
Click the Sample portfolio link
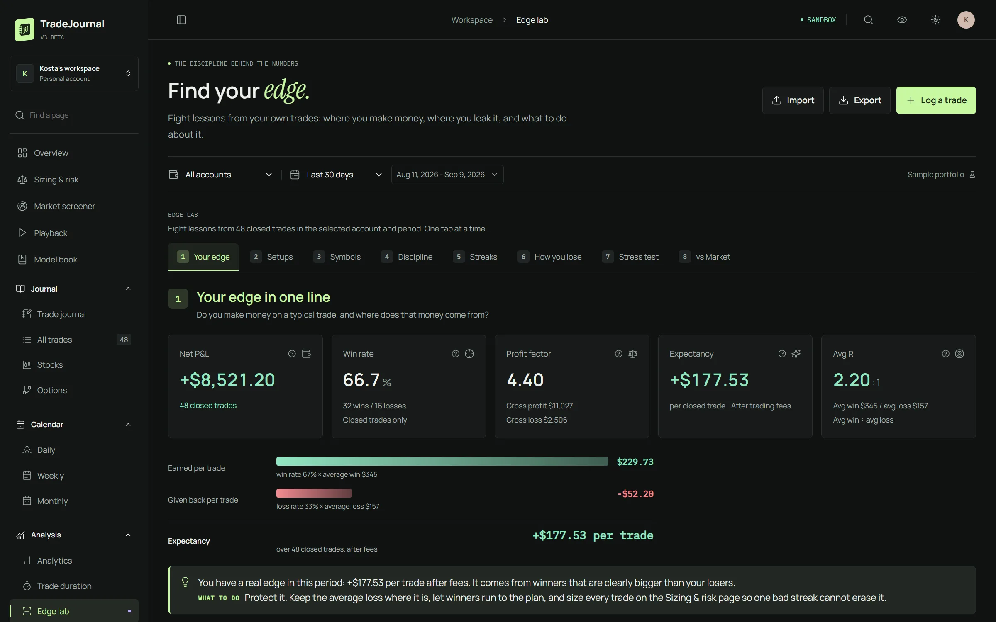tap(941, 175)
